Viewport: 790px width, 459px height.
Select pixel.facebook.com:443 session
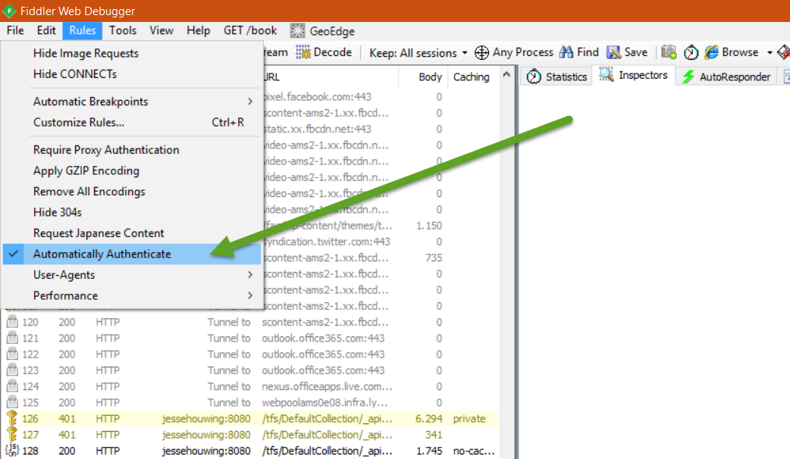tap(318, 97)
